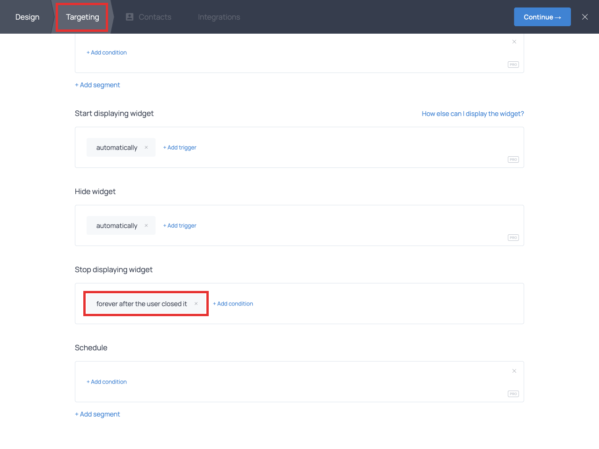This screenshot has height=449, width=599.
Task: Switch to the Integrations step
Action: pyautogui.click(x=219, y=17)
